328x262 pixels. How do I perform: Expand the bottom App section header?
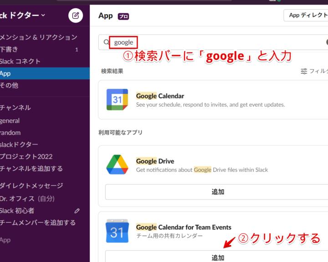pyautogui.click(x=5, y=240)
